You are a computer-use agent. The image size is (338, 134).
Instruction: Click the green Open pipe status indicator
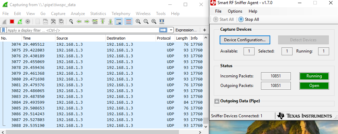click(x=314, y=86)
